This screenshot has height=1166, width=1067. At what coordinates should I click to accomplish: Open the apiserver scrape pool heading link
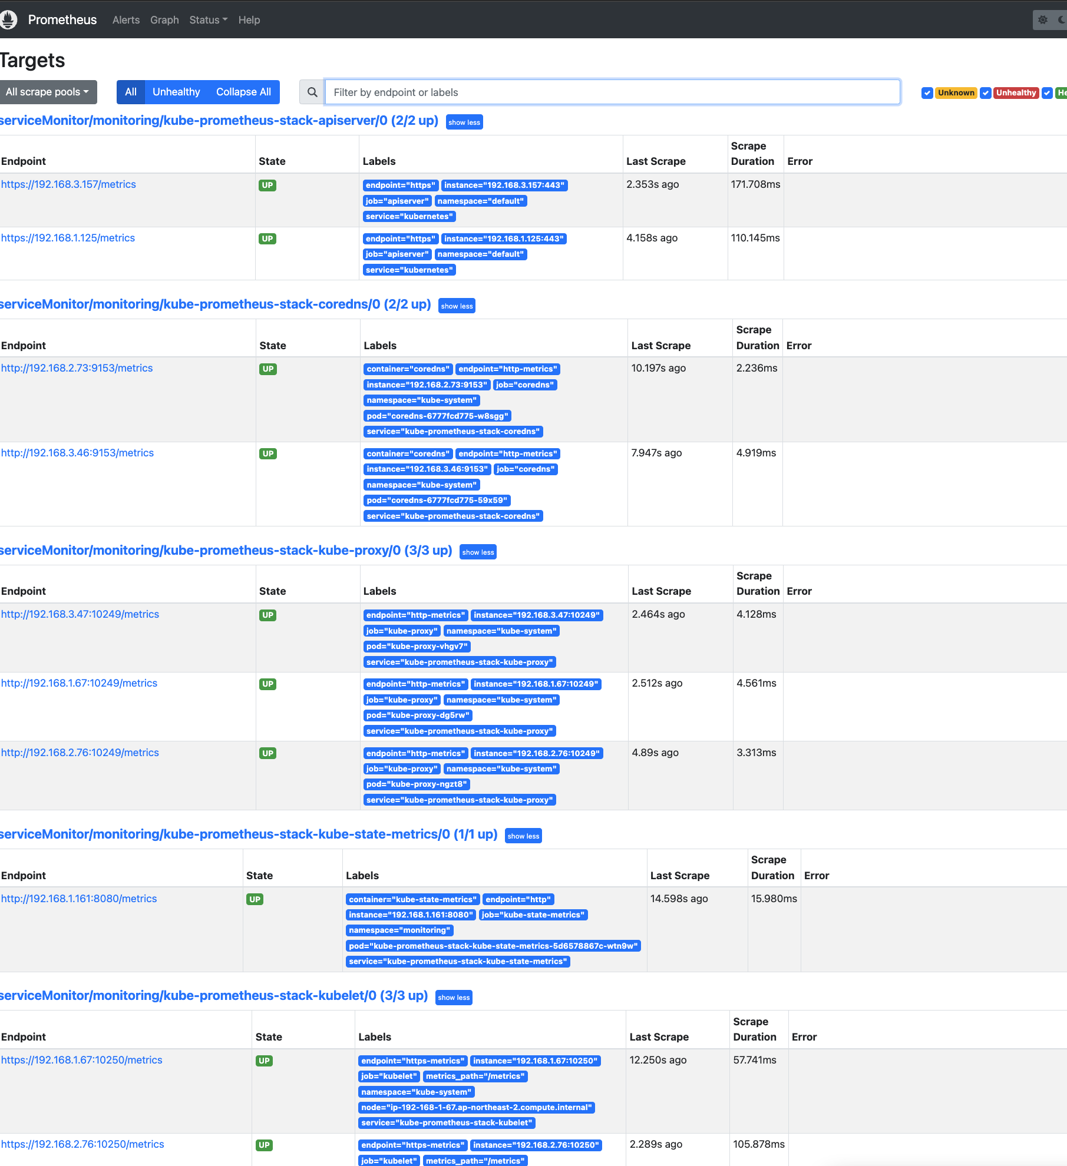pos(219,120)
